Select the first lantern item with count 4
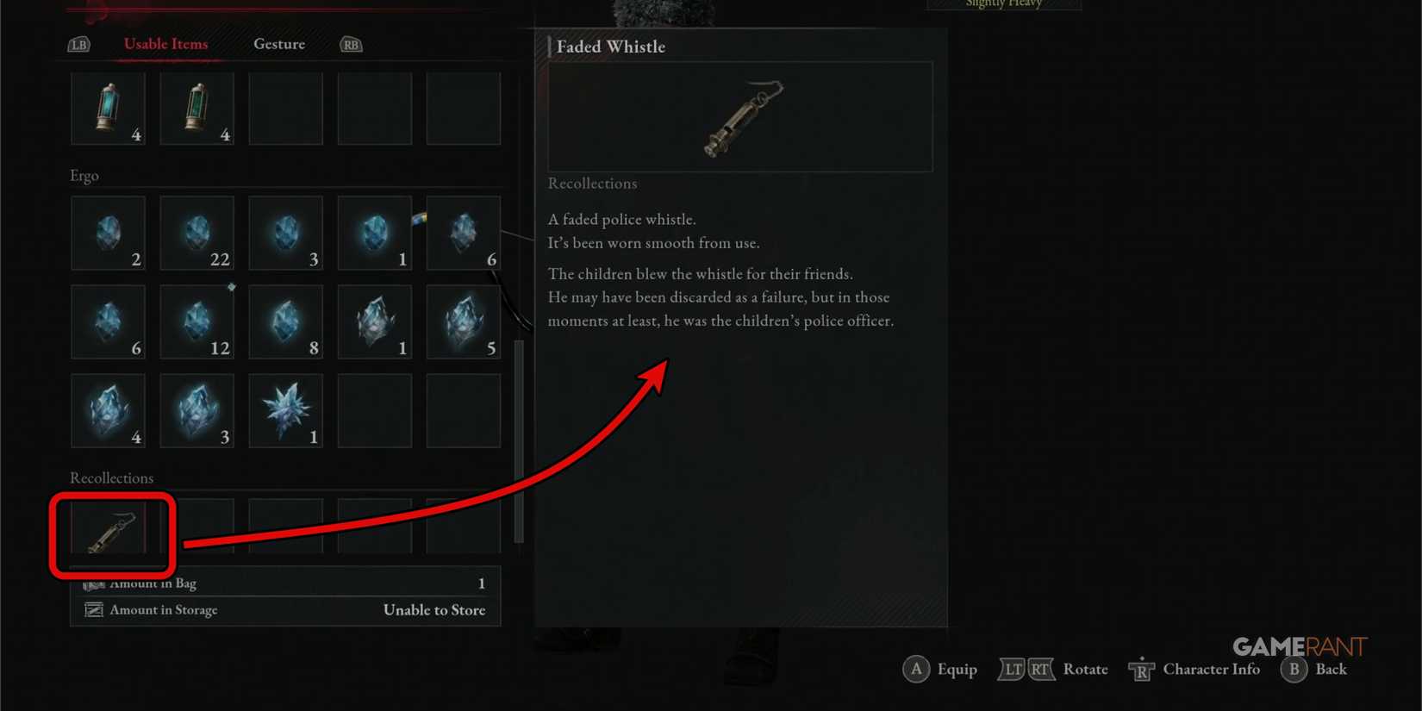The image size is (1422, 711). (x=108, y=109)
